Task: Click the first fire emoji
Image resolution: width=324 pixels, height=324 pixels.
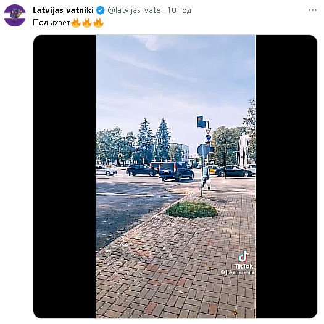Action: [x=76, y=23]
